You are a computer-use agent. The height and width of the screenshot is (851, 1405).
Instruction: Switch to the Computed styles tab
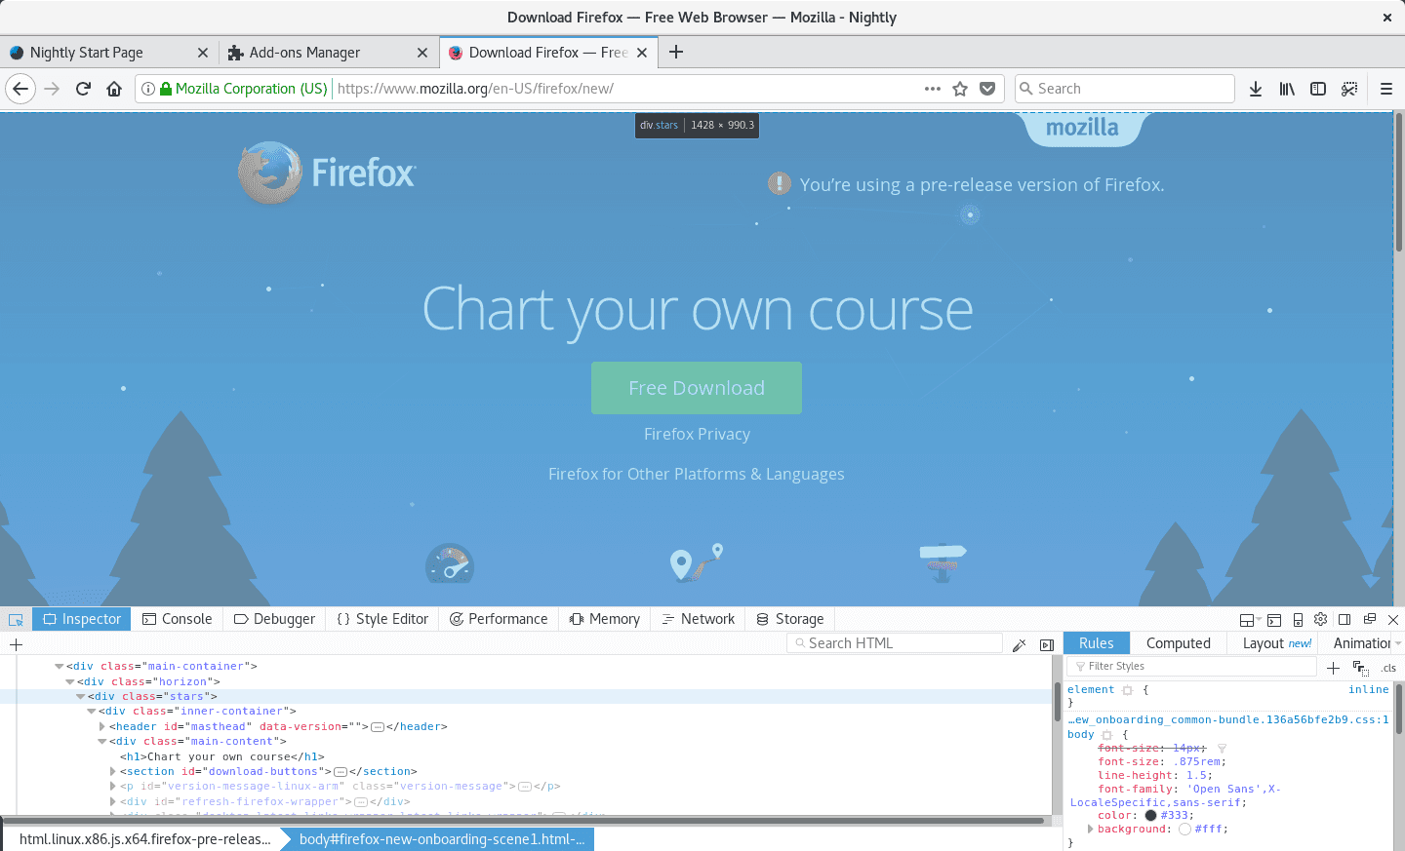coord(1178,643)
